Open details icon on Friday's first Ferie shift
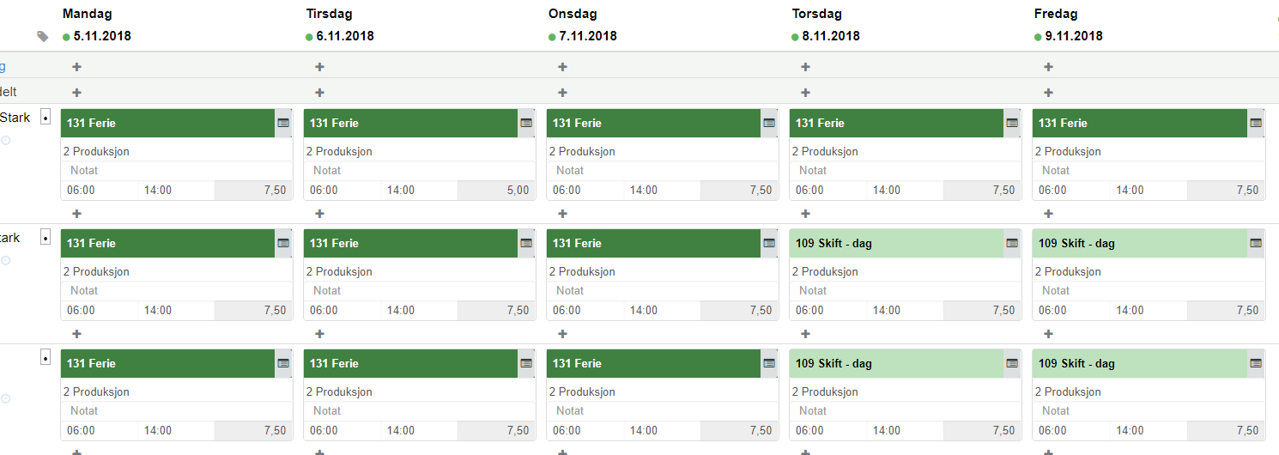1279x455 pixels. [1255, 123]
